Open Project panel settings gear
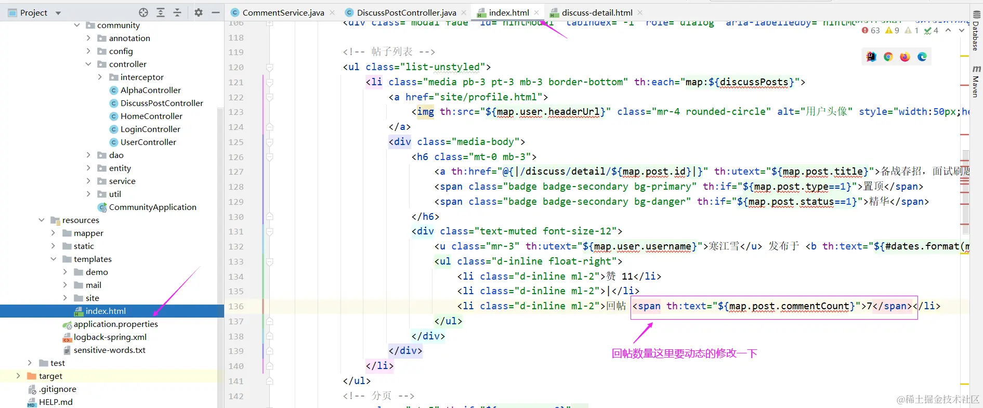 (199, 12)
